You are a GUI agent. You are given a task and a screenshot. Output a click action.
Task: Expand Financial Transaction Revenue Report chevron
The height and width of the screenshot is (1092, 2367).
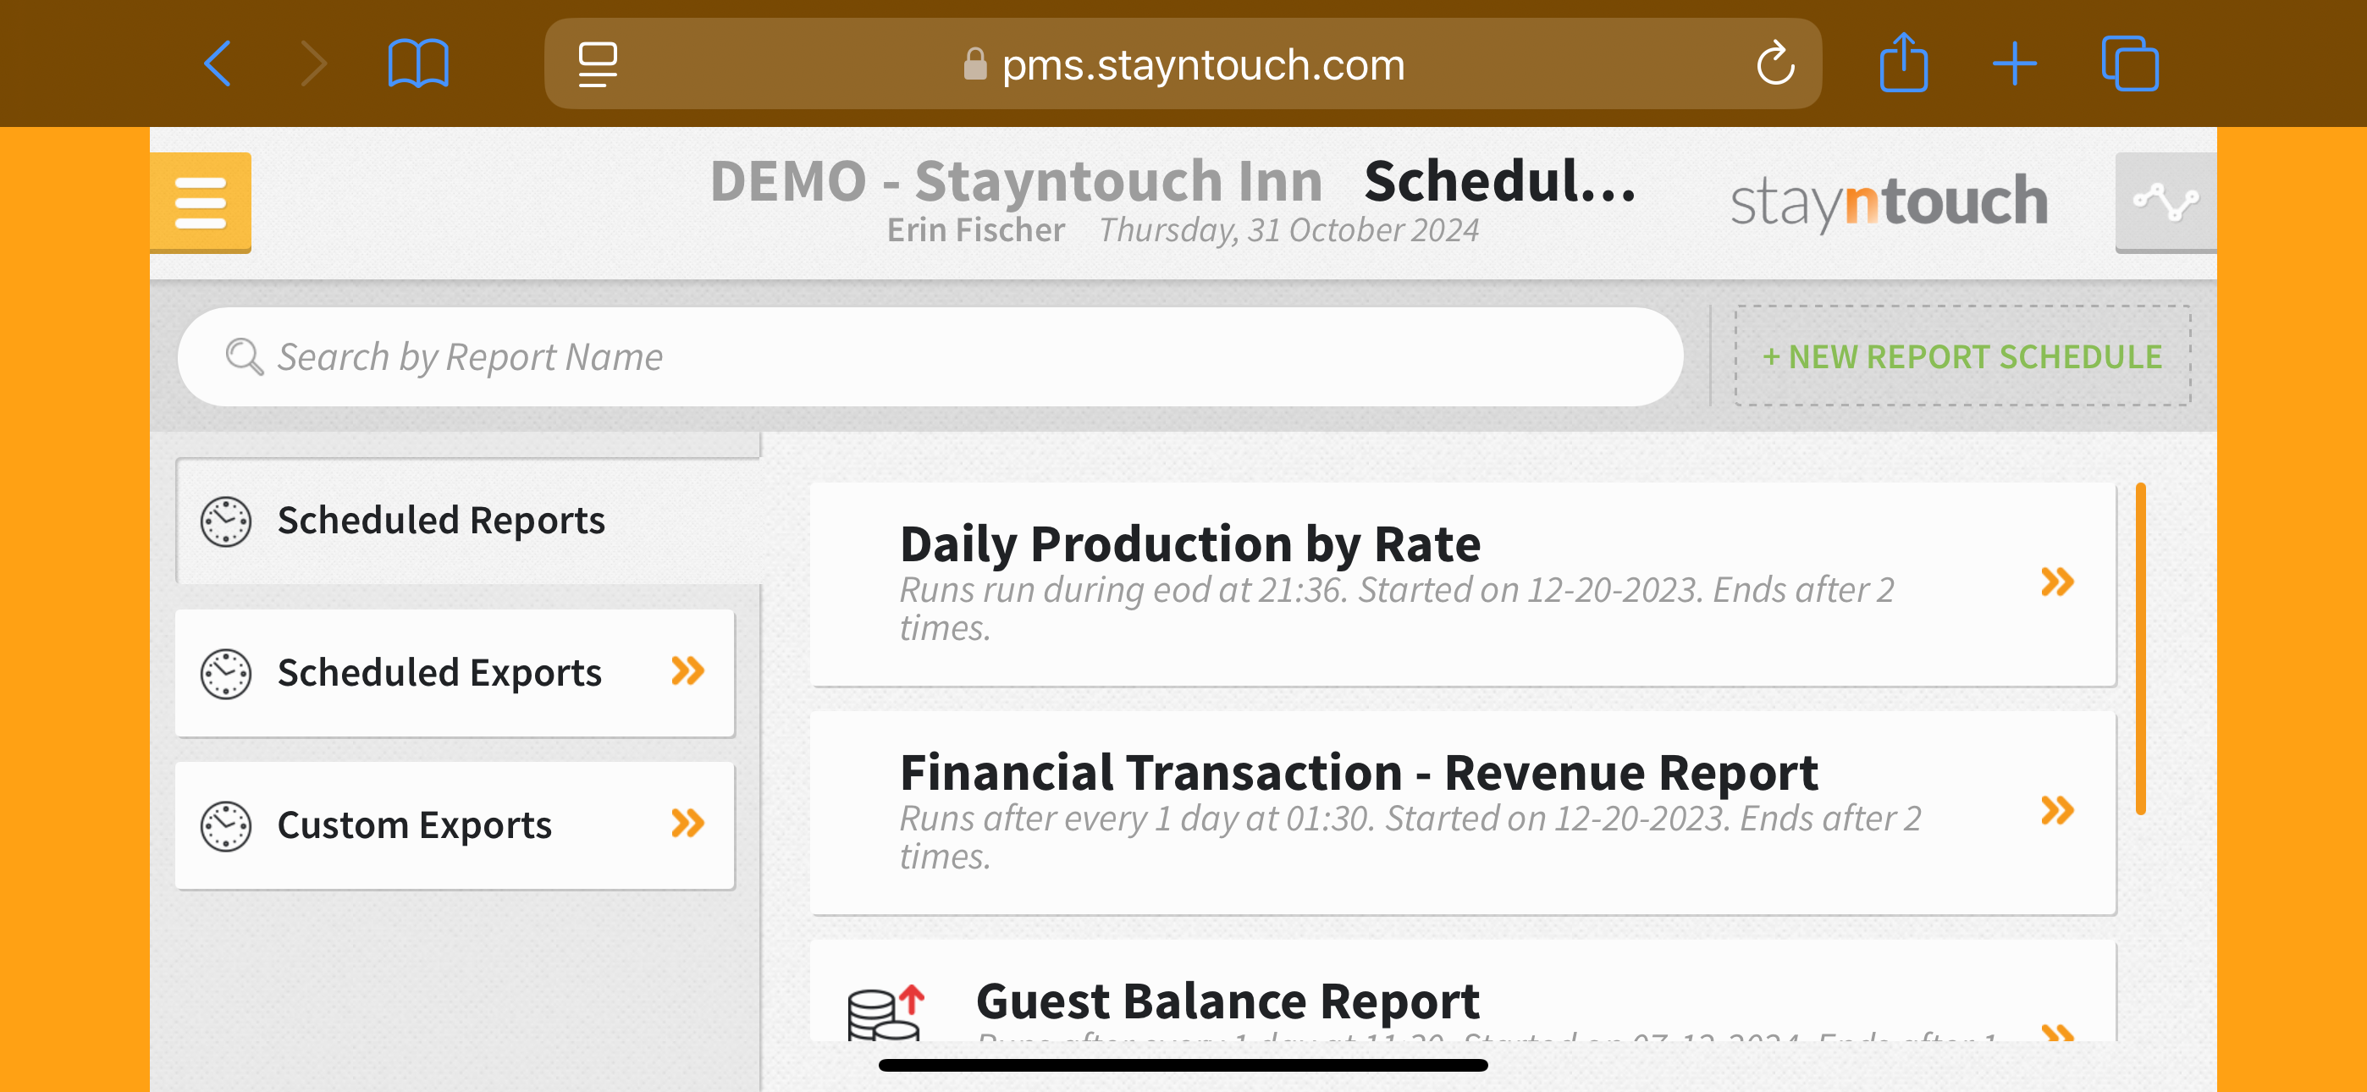coord(2056,811)
